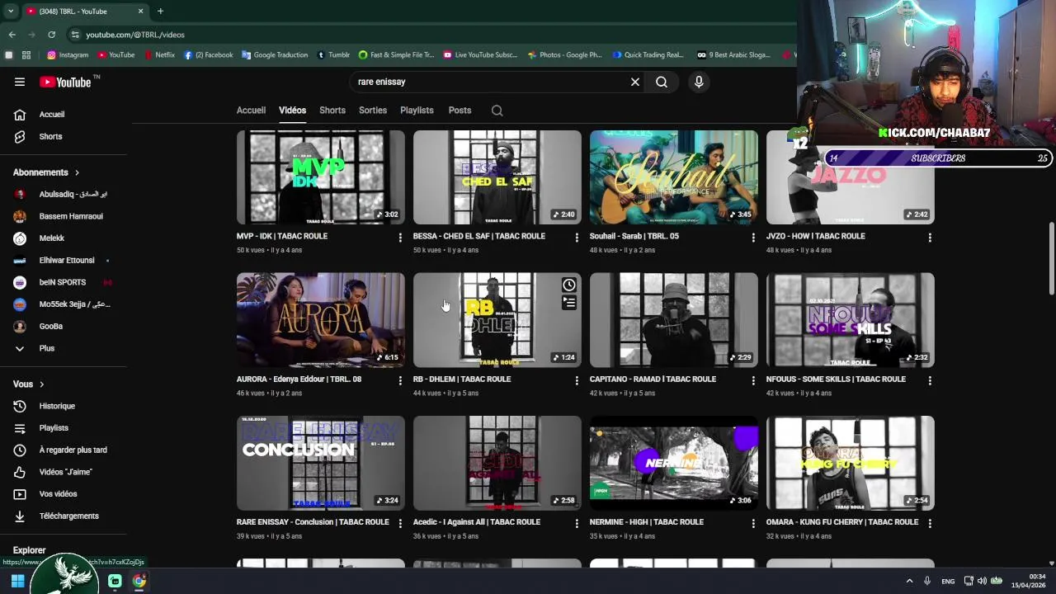
Task: Switch to channel Shorts tab
Action: point(332,111)
